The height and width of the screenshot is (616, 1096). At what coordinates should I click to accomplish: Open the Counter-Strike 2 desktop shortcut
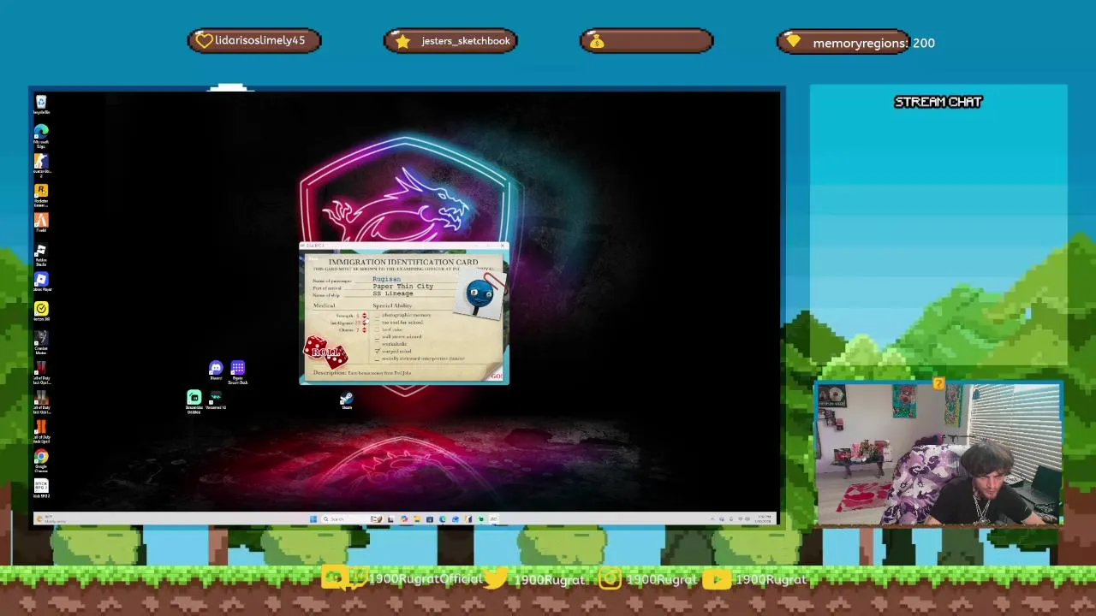41,165
